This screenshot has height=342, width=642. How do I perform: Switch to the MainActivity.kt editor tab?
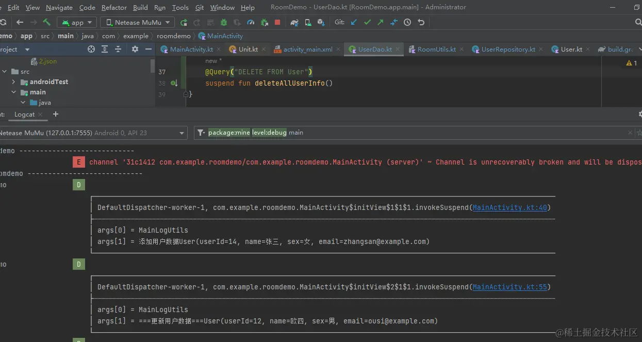point(191,50)
